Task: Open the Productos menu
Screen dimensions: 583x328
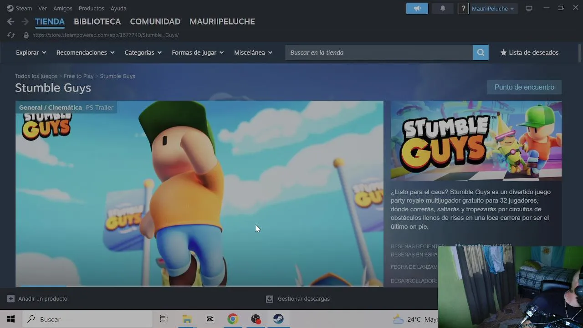Action: 91,8
